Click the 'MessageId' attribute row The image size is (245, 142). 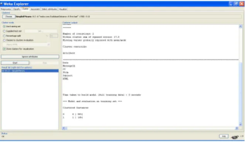(69, 66)
